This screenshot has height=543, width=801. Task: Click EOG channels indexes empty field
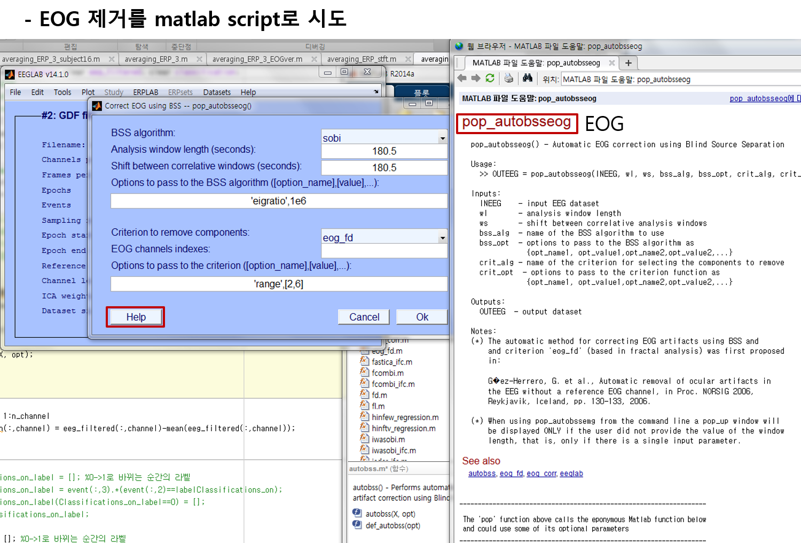(384, 251)
